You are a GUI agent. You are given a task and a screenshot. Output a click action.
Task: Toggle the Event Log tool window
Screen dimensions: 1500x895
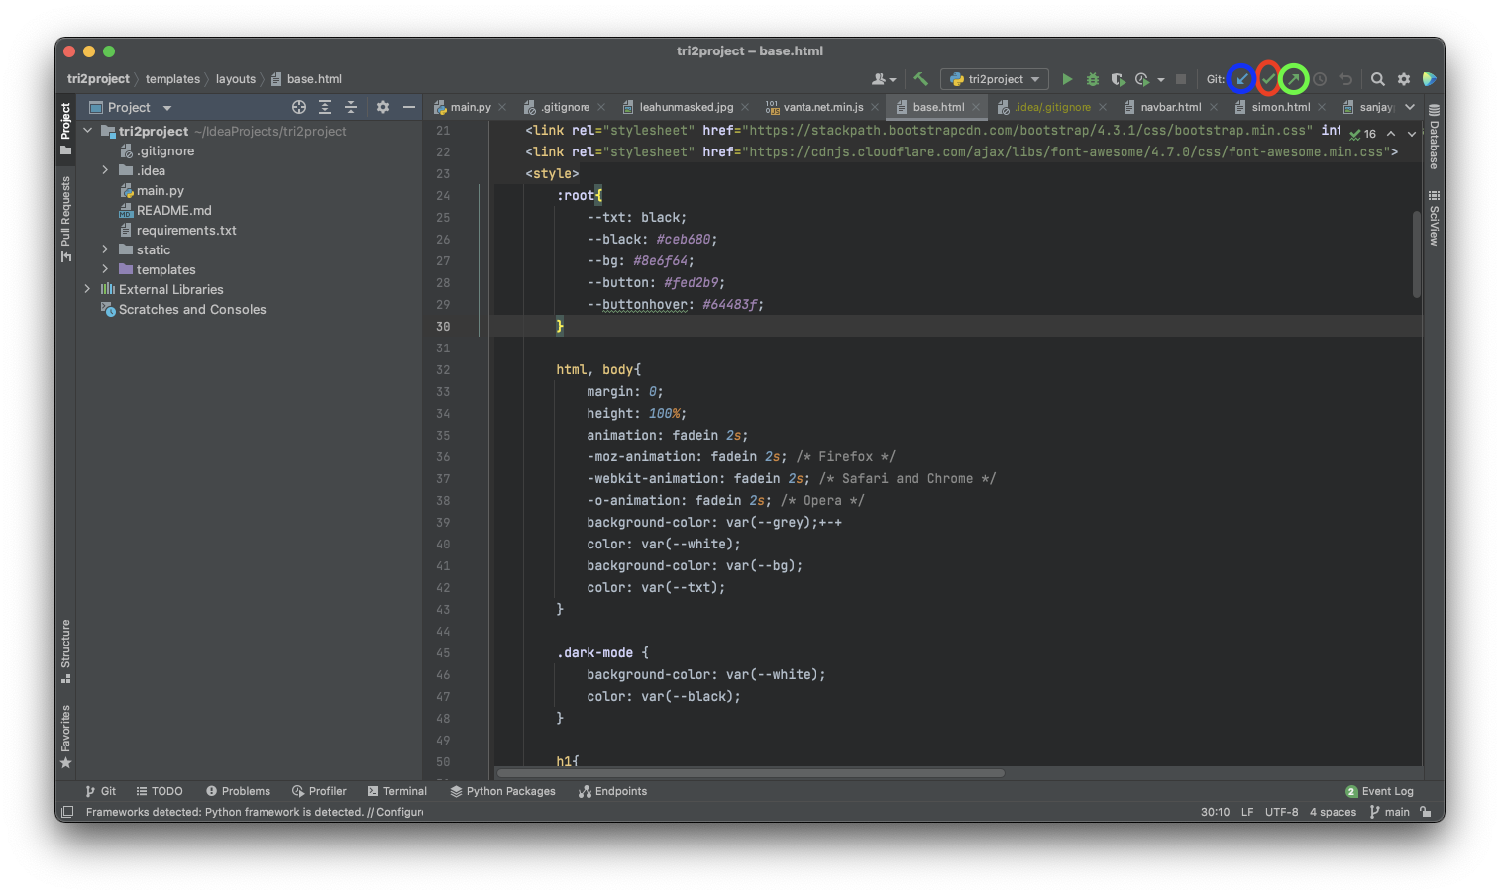point(1379,791)
